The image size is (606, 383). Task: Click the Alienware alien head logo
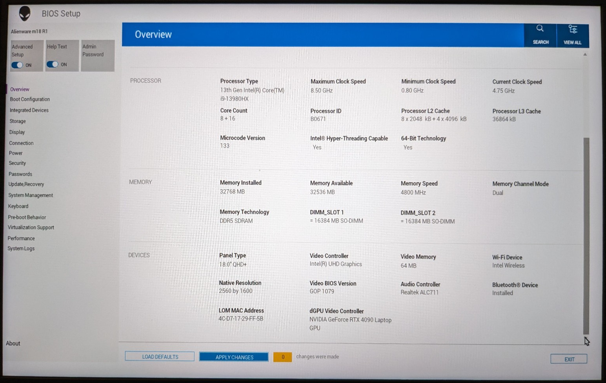pyautogui.click(x=25, y=13)
